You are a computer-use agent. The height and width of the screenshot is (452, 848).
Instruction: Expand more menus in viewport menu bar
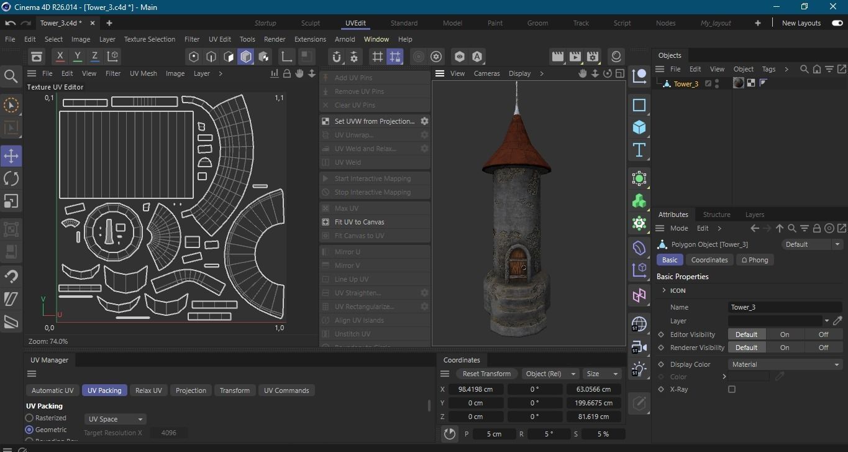(541, 73)
